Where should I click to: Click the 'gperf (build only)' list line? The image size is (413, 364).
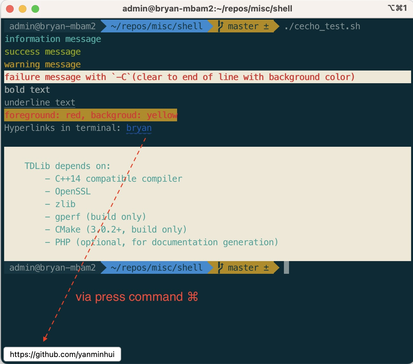[95, 217]
